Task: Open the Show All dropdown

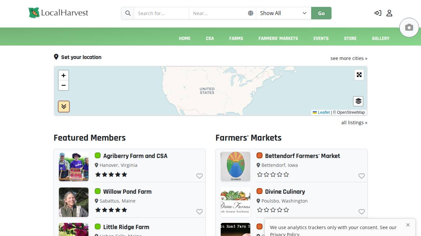Action: pyautogui.click(x=283, y=13)
